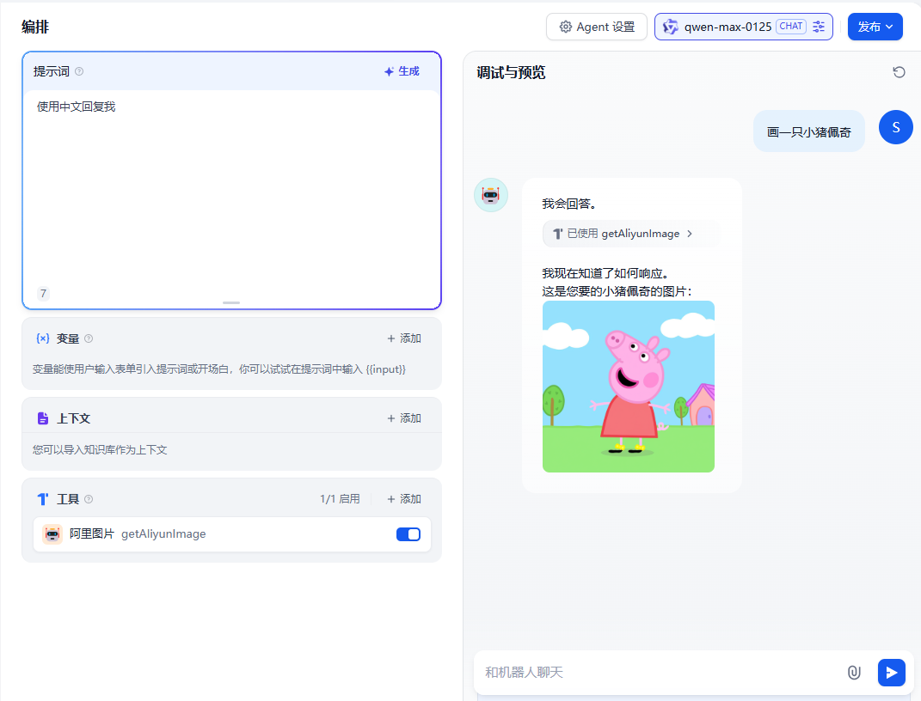Select the 阿里图片 getAliyunImage tool row

tap(232, 534)
